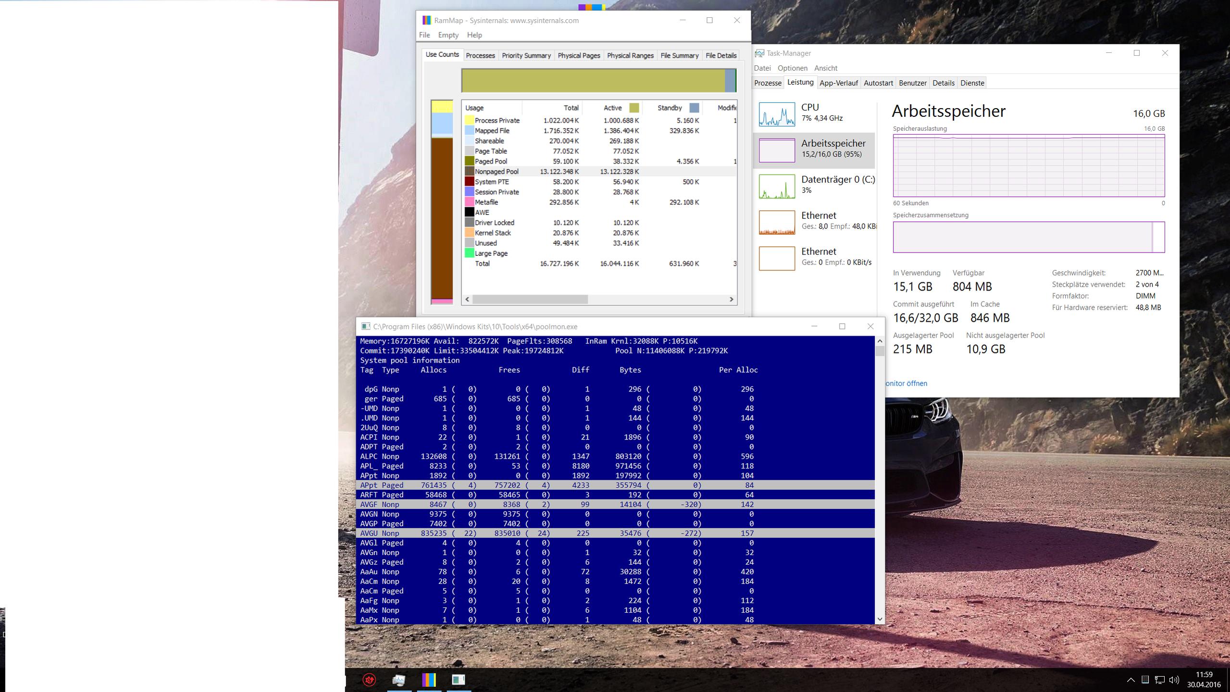Click the taskbar clock and date
Viewport: 1230px width, 692px height.
(1204, 679)
